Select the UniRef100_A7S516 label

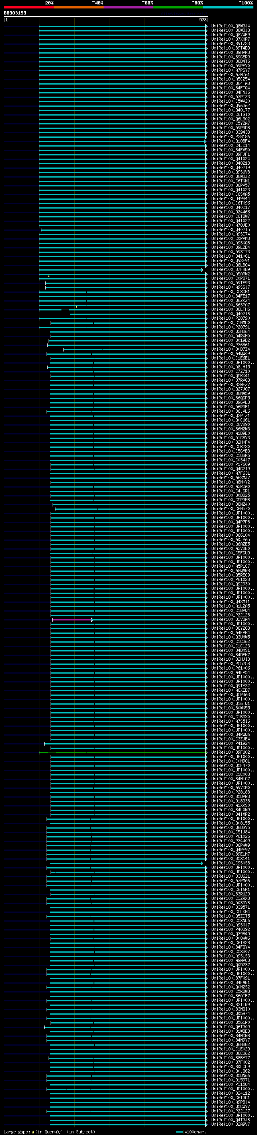pos(230,721)
